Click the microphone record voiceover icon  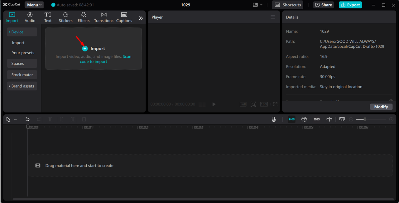pos(274,119)
